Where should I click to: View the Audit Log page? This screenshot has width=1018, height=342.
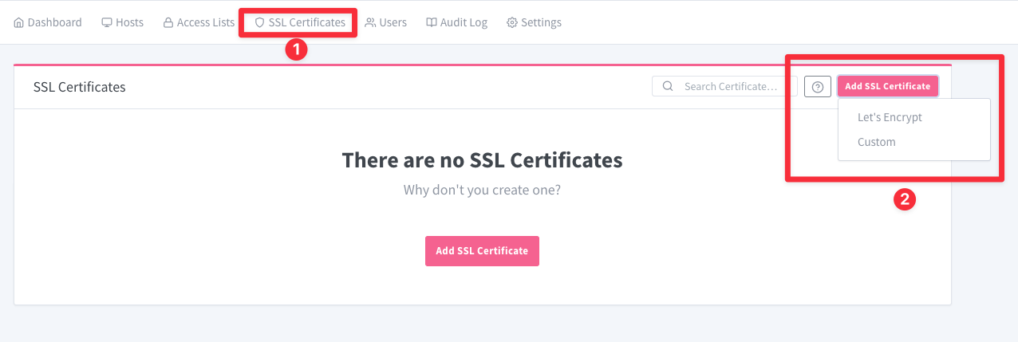pos(464,22)
